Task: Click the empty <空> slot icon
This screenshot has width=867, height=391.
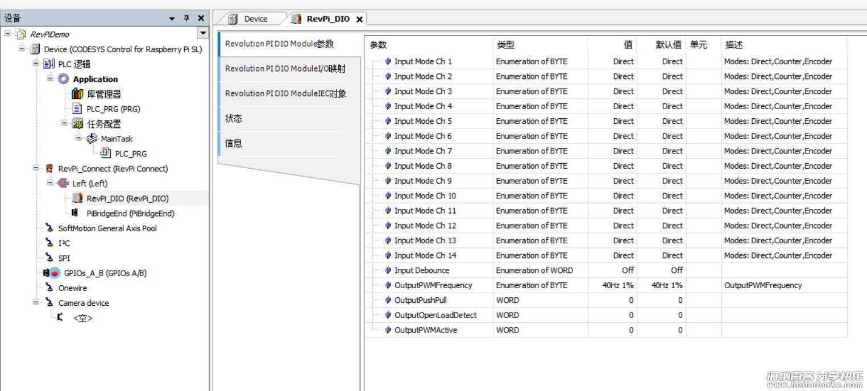Action: tap(61, 318)
